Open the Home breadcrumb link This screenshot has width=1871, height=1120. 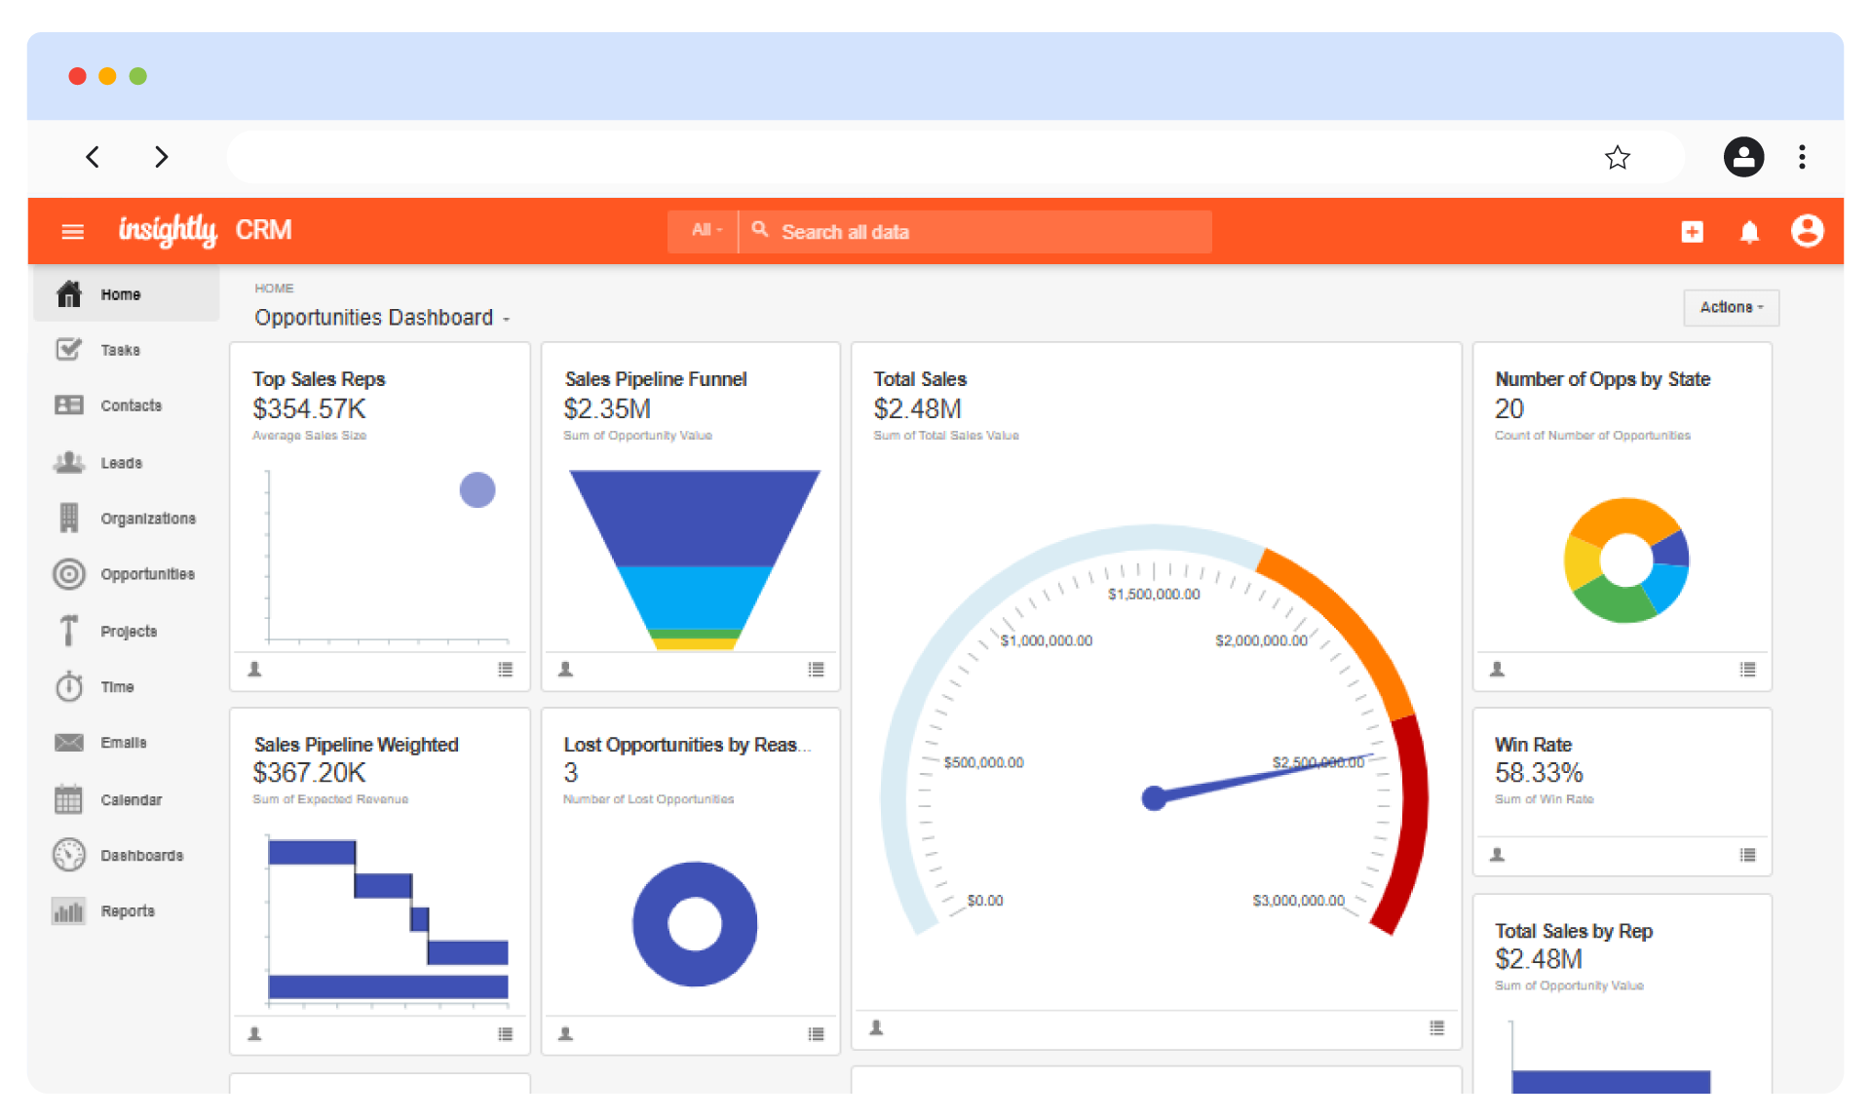(275, 288)
